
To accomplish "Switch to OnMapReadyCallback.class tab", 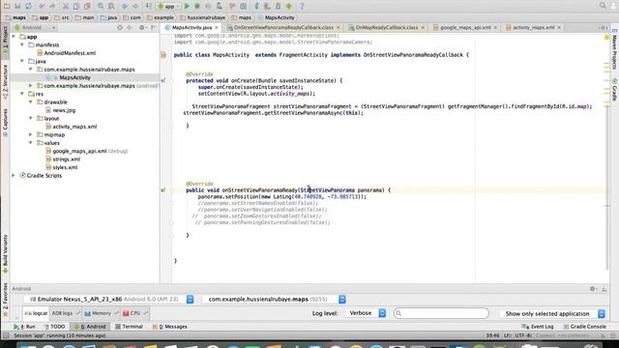I will 386,28.
